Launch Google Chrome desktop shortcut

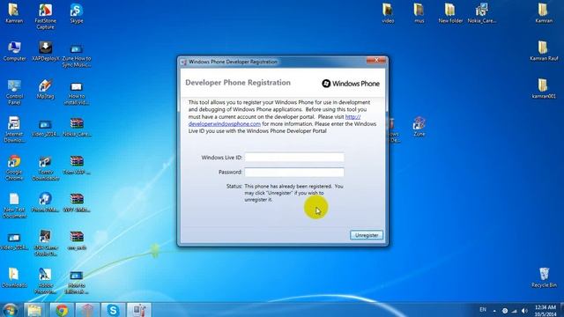click(x=14, y=167)
